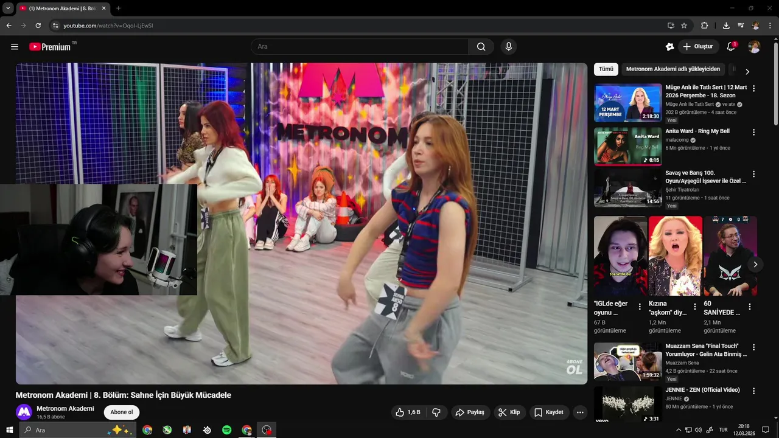Click the Windows taskbar search box
This screenshot has width=779, height=438.
(x=77, y=430)
